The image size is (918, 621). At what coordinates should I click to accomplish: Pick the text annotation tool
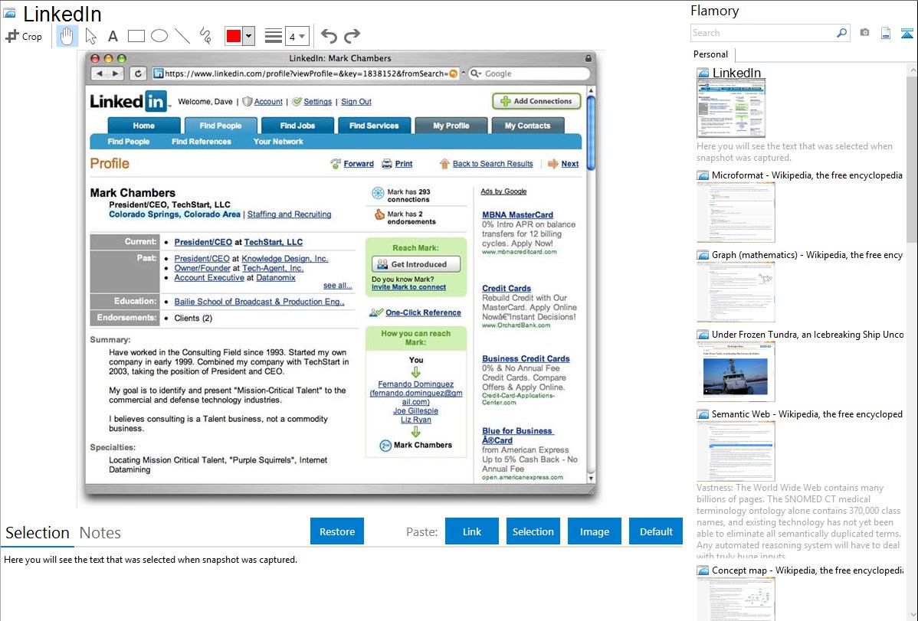pyautogui.click(x=113, y=36)
